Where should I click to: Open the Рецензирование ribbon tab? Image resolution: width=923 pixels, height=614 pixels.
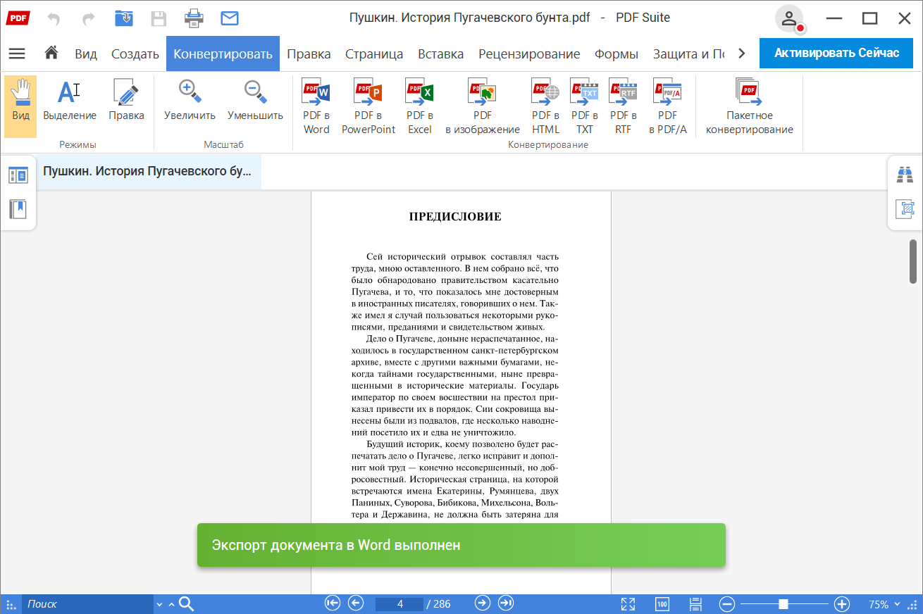coord(529,54)
